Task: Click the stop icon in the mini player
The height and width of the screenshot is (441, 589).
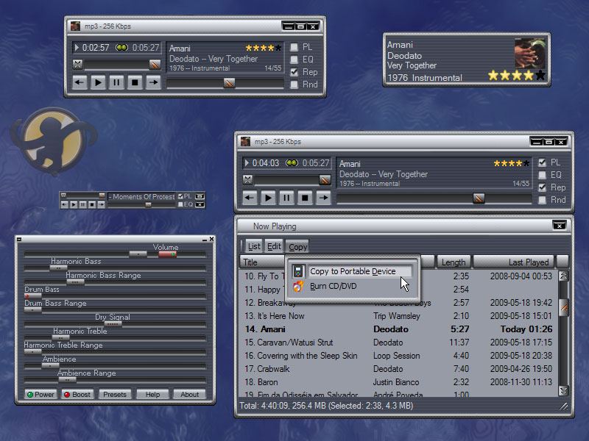Action: [92, 205]
